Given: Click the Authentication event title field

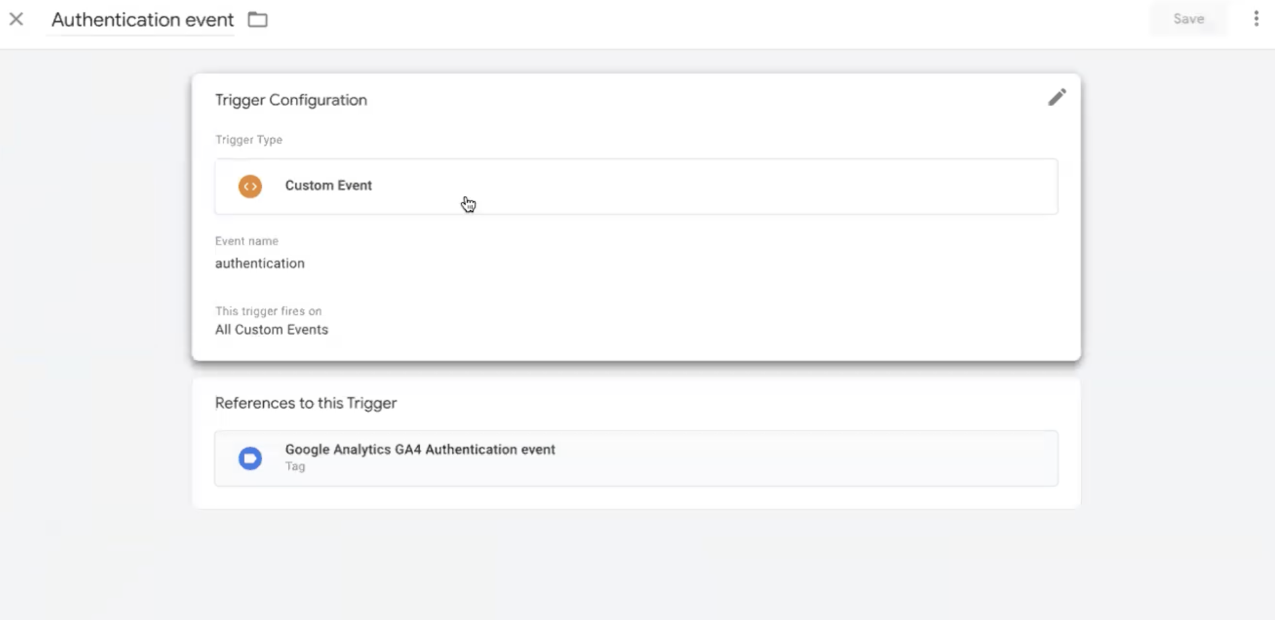Looking at the screenshot, I should pos(142,20).
